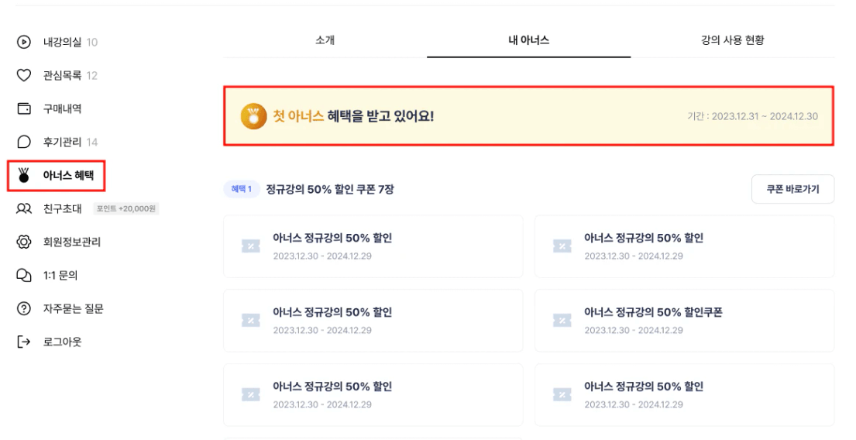The width and height of the screenshot is (856, 440).
Task: Select the 아너스 정규강의 50% 할인쿠폰 card
Action: pos(684,321)
